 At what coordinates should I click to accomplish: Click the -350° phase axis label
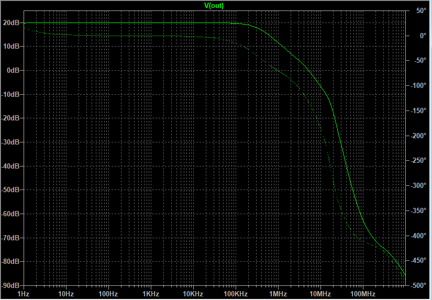(419, 211)
